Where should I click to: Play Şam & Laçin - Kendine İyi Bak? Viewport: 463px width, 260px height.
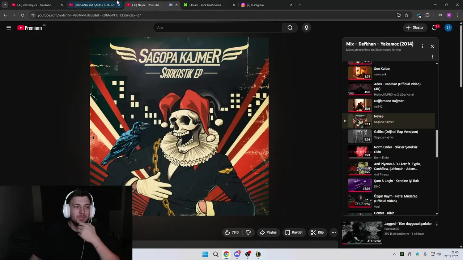[x=389, y=185]
